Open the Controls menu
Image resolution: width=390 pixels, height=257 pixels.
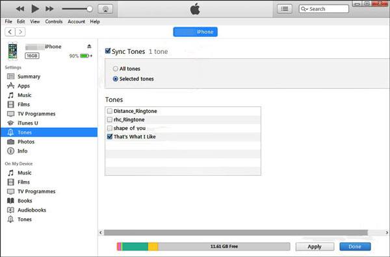54,21
